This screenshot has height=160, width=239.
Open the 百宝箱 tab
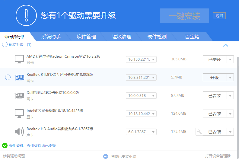point(192,37)
